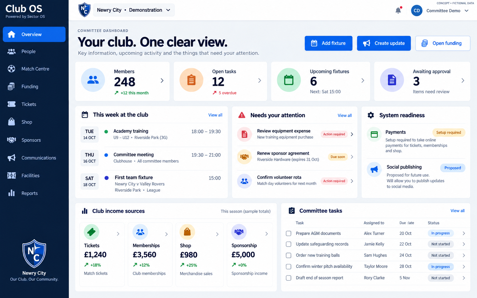Screen dimensions: 477x298
Task: Open the Newry City Demonstration club dropdown
Action: click(x=134, y=10)
